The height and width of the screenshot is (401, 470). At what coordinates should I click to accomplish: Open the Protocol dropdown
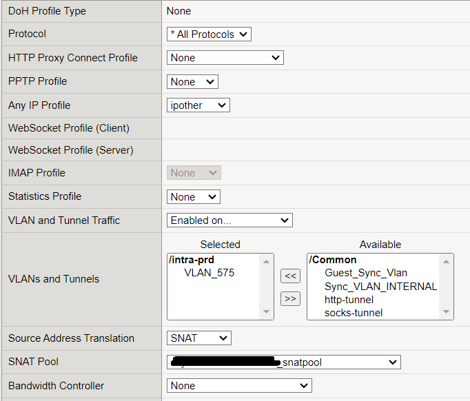pyautogui.click(x=209, y=34)
